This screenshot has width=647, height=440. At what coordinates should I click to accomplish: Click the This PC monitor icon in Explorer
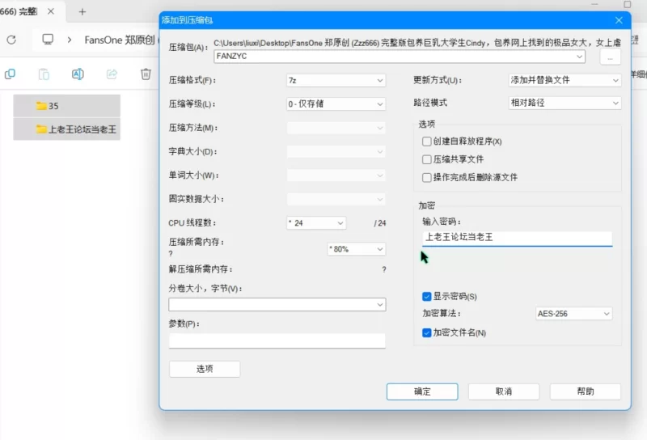tap(48, 40)
